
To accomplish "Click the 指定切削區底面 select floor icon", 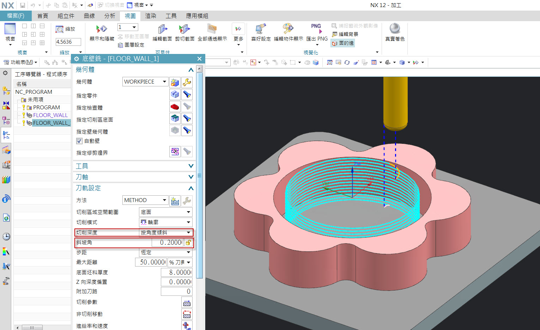I will click(175, 118).
